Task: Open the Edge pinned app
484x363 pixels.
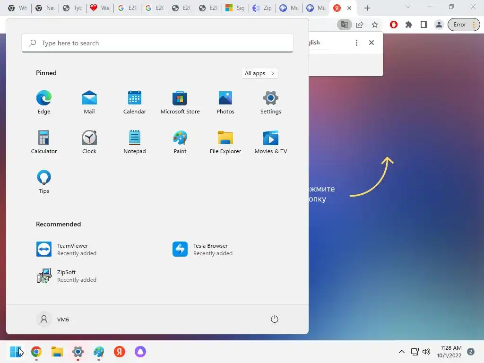Action: [44, 103]
